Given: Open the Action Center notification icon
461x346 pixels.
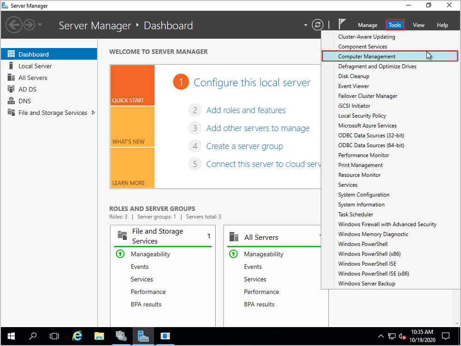Looking at the screenshot, I should [446, 336].
